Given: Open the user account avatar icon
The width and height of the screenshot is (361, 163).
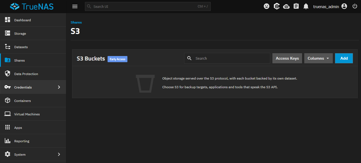Looking at the screenshot, I should 344,6.
